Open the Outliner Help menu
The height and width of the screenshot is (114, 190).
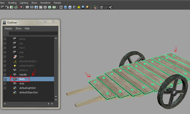27,28
